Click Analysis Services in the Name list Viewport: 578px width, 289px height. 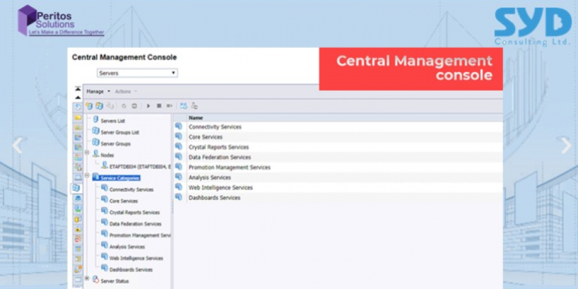point(210,177)
